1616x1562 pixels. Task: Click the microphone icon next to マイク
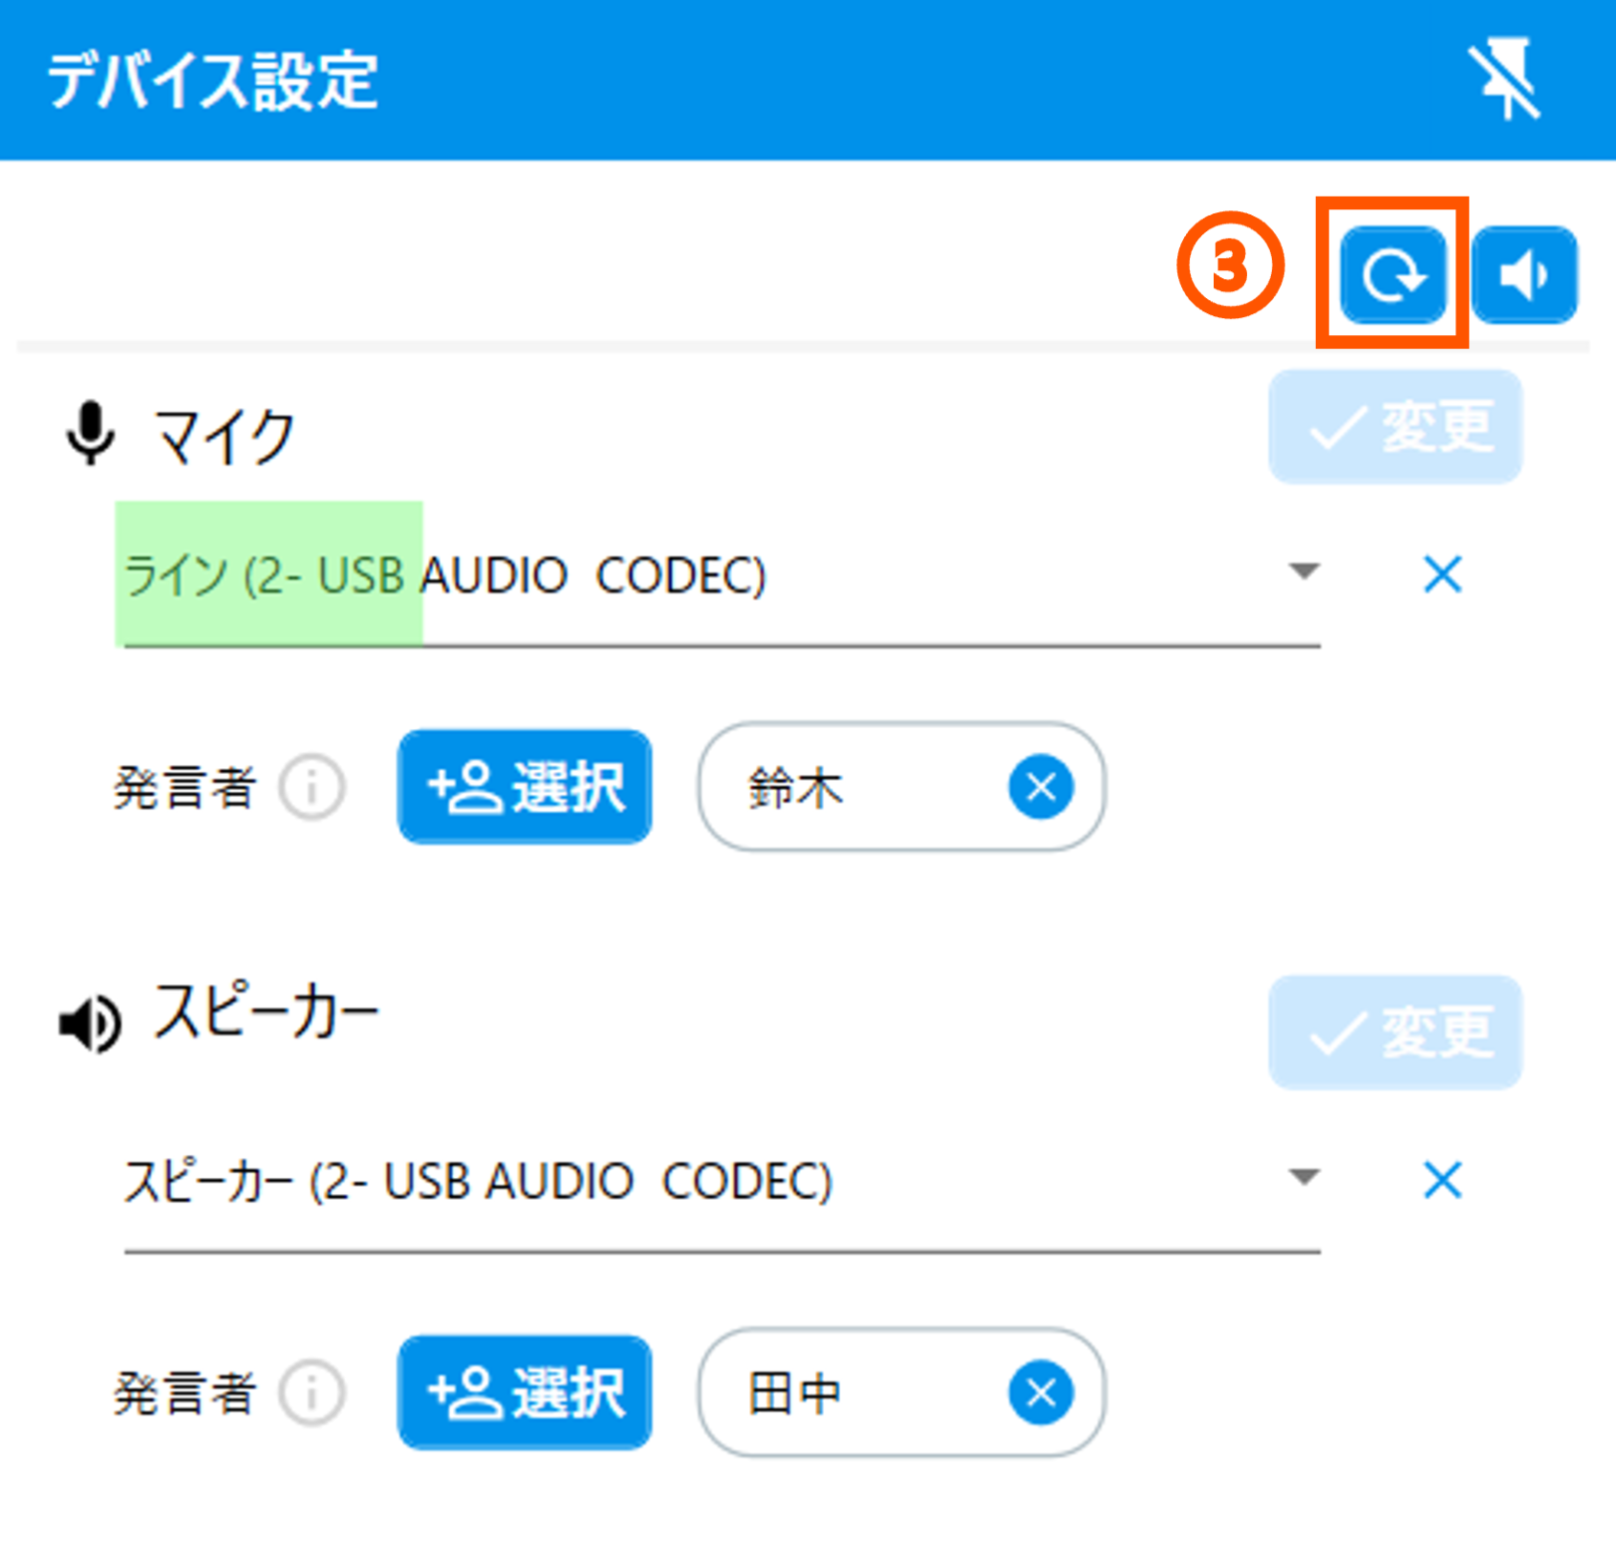tap(91, 434)
